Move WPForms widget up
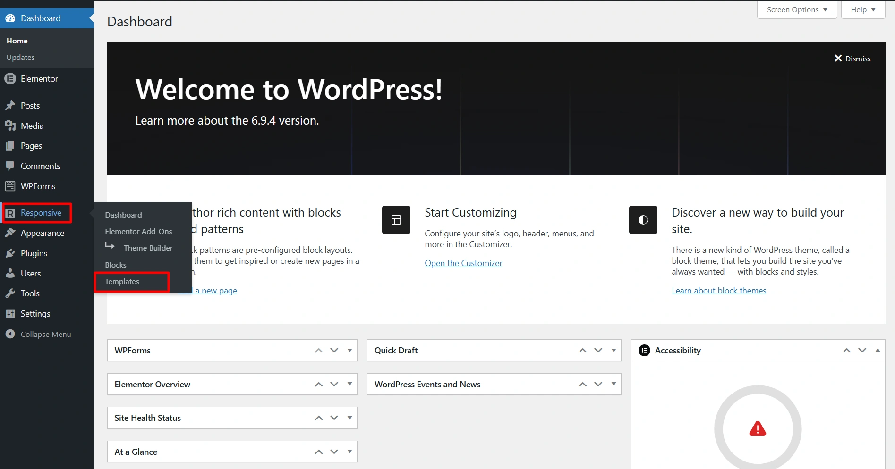Viewport: 895px width, 469px height. click(319, 351)
